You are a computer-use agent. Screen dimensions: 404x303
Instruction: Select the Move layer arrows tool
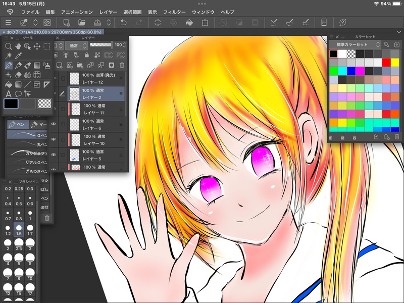click(37, 46)
